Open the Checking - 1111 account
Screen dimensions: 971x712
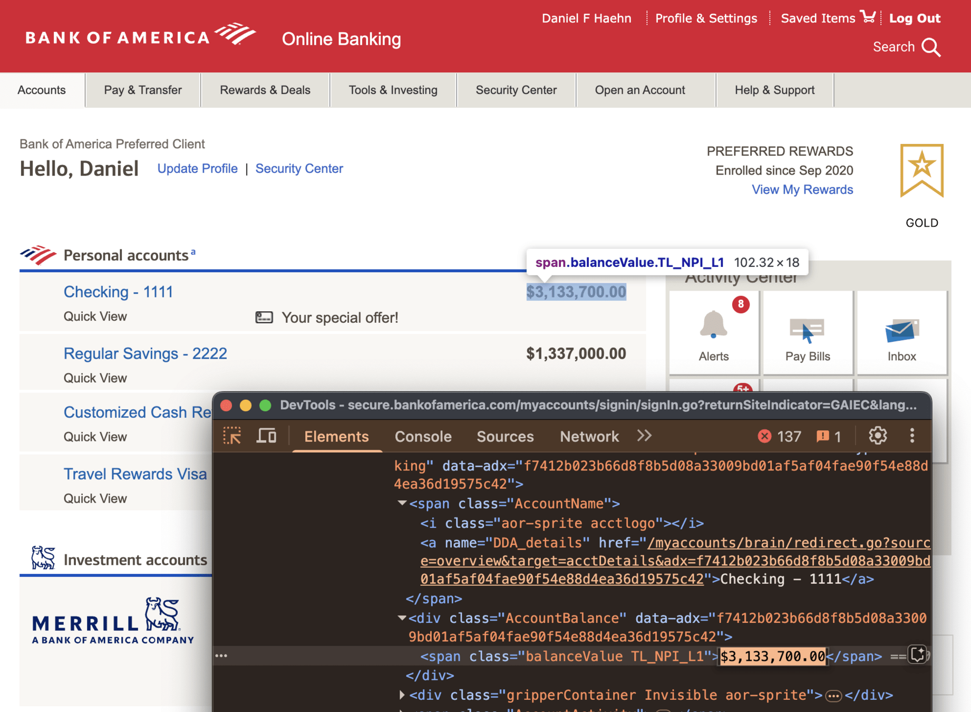coord(118,292)
